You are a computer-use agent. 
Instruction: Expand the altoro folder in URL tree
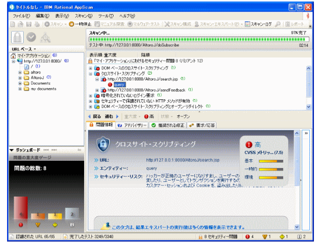pos(20,72)
